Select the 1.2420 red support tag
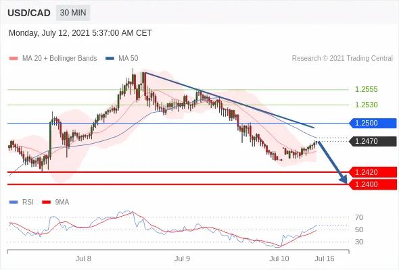This screenshot has height=270, width=399. click(x=373, y=172)
